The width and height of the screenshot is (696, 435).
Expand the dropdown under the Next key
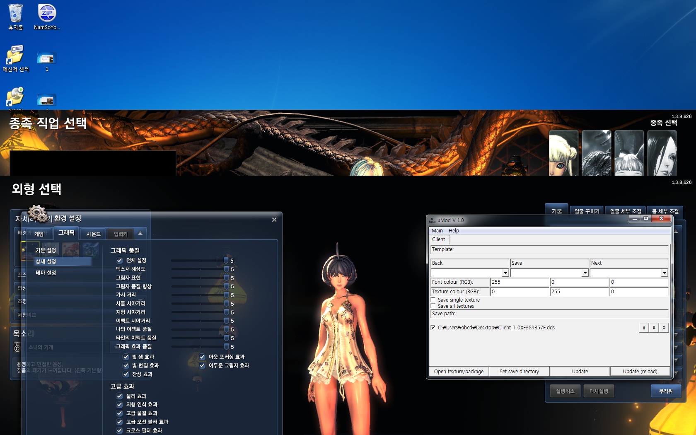point(664,273)
